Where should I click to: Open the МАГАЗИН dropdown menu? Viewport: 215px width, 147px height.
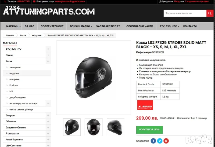click(13, 26)
